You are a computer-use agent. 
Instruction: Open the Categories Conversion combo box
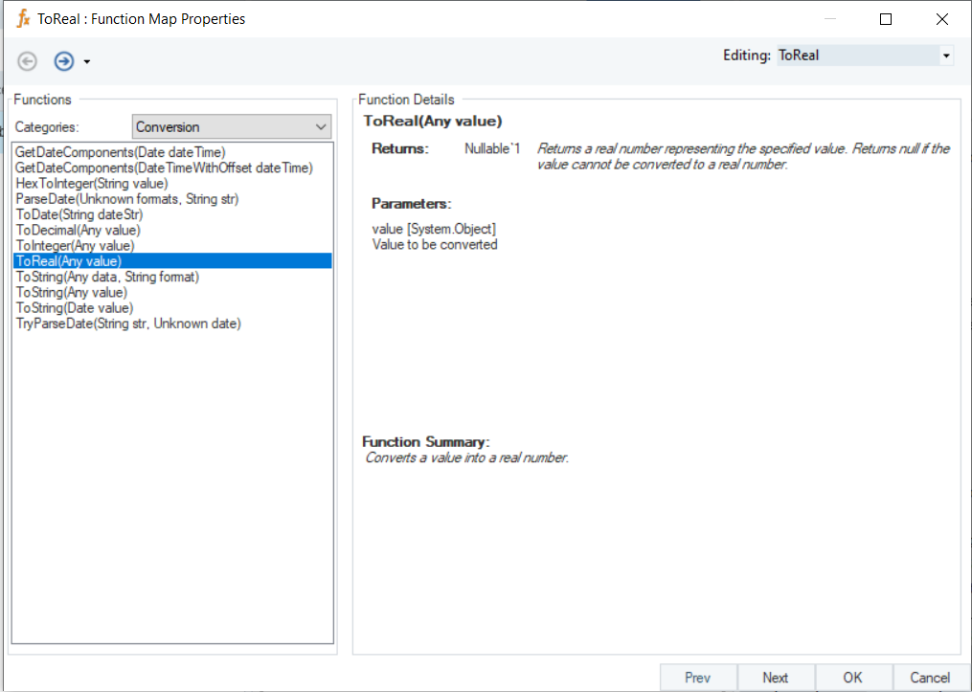point(231,126)
